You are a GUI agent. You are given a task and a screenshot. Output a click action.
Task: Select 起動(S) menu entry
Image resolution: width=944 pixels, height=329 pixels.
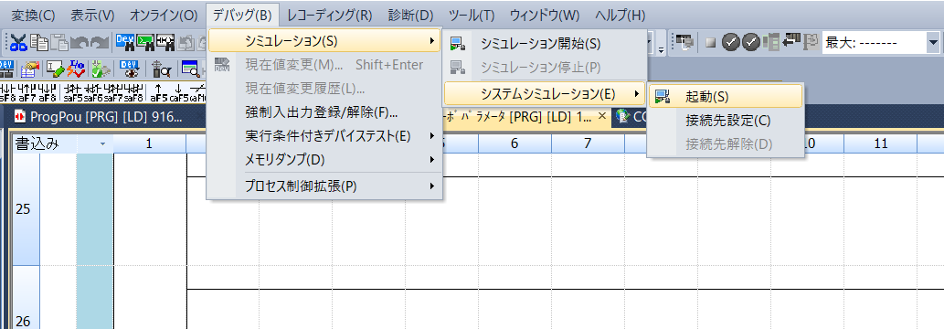[726, 96]
